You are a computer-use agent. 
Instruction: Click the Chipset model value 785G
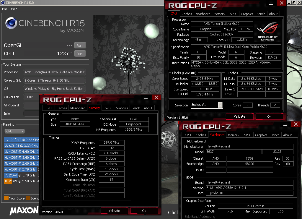[x=250, y=158]
